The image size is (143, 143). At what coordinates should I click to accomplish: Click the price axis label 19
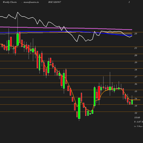136,62
